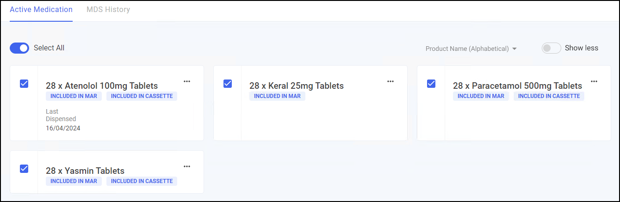Viewport: 620px width, 202px height.
Task: Enable the Show less toggle
Action: [x=551, y=48]
